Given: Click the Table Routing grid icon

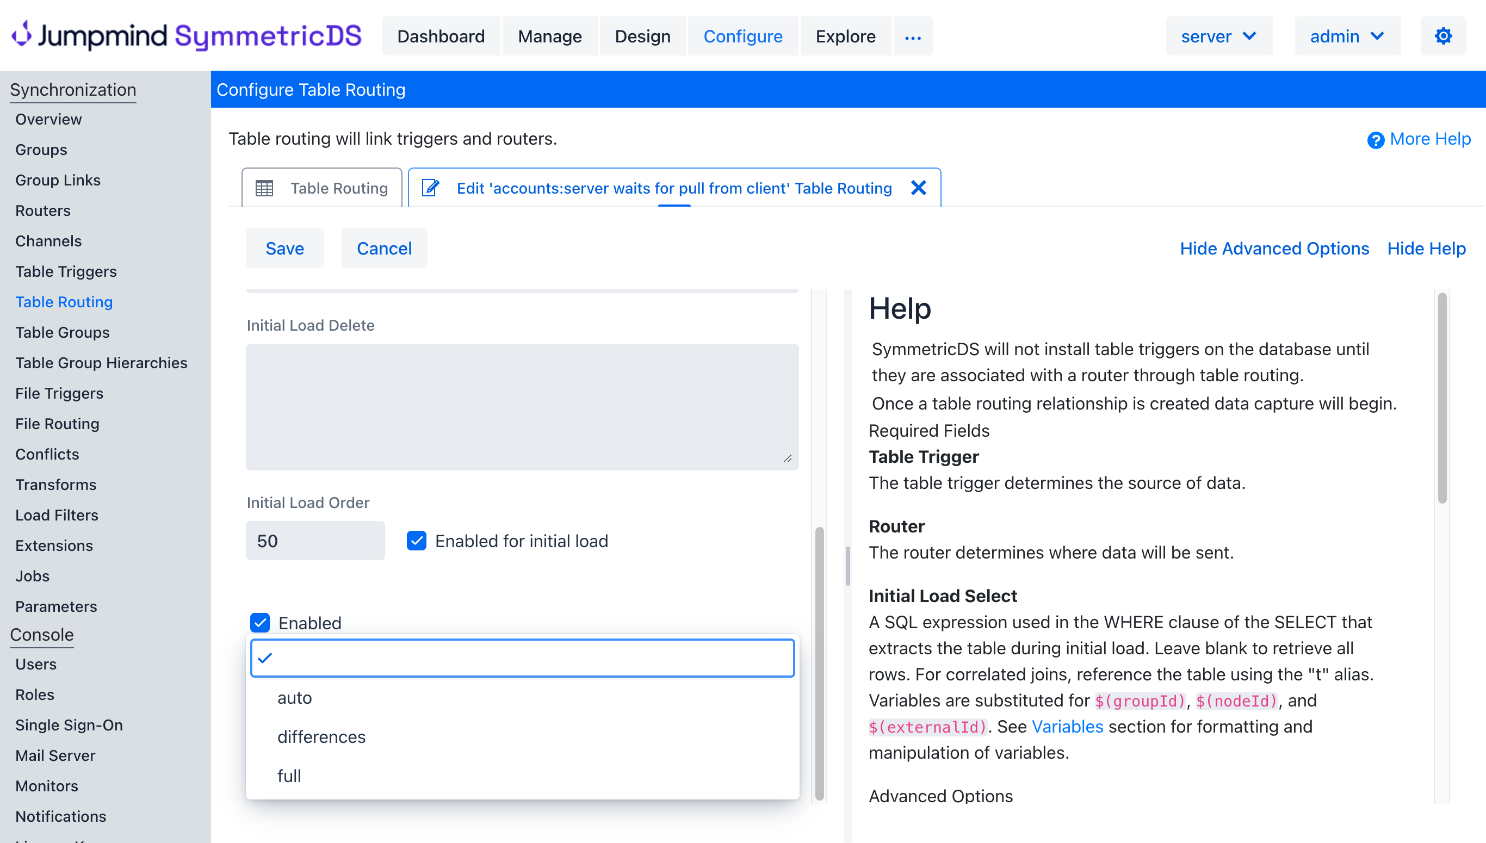Looking at the screenshot, I should [264, 188].
